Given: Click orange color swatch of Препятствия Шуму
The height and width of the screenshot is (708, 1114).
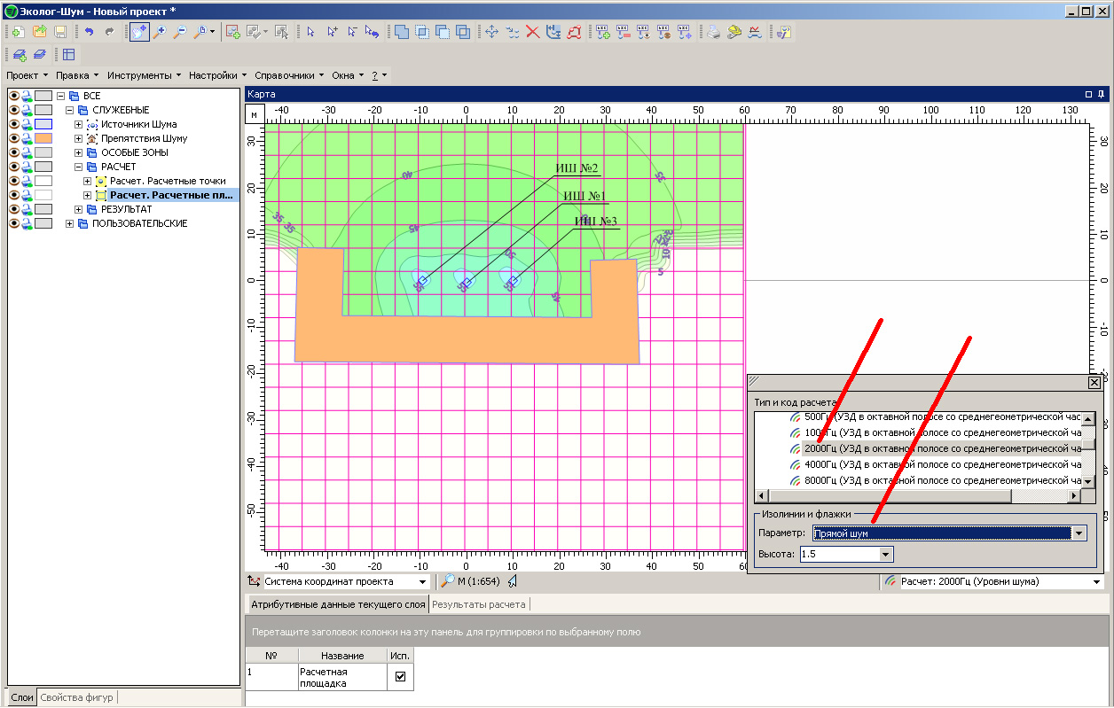Looking at the screenshot, I should tap(43, 138).
